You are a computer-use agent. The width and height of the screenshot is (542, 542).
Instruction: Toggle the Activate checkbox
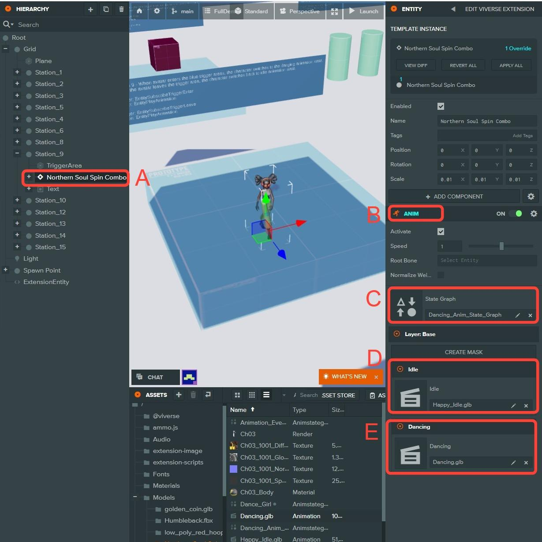(x=441, y=232)
